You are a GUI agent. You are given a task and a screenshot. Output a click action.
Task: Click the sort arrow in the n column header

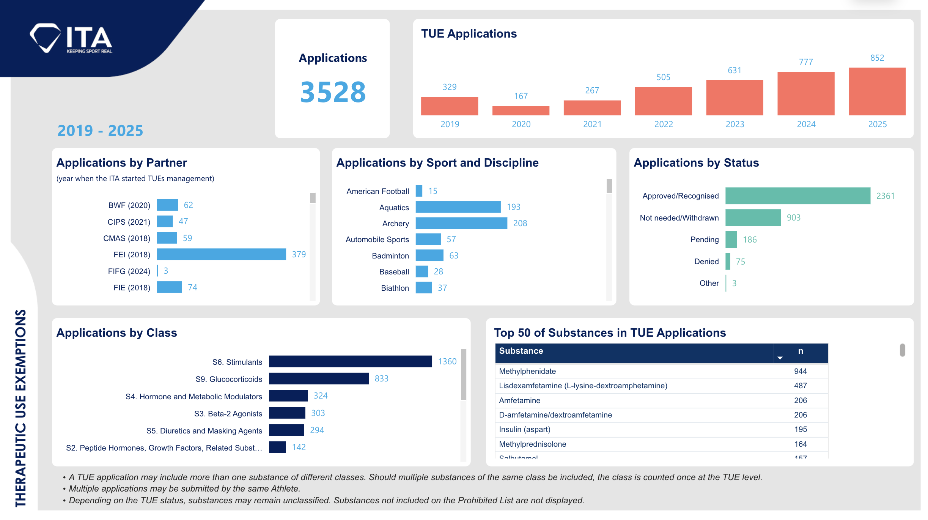780,358
